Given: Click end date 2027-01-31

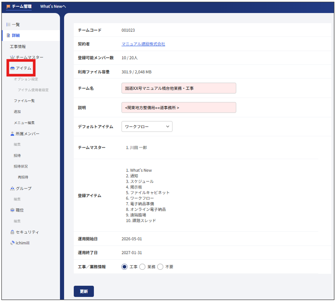Looking at the screenshot, I should tap(132, 253).
